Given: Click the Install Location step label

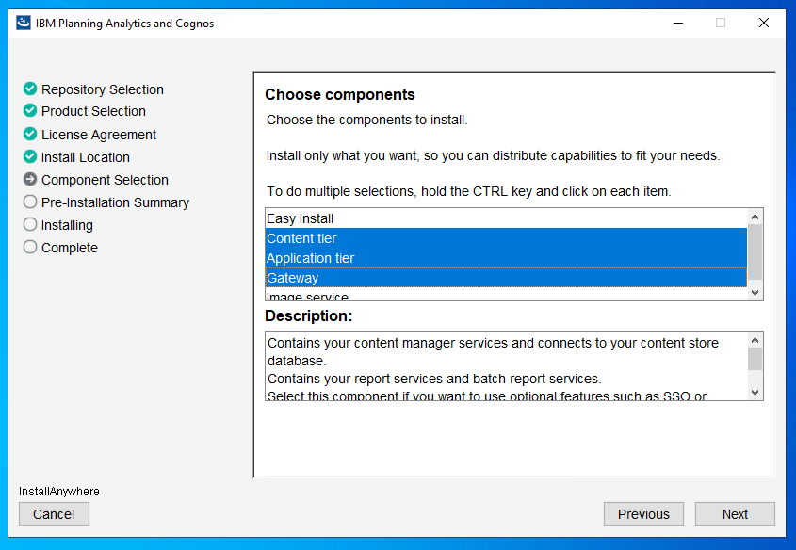Looking at the screenshot, I should pyautogui.click(x=86, y=157).
